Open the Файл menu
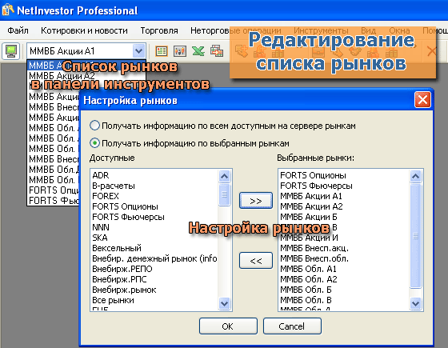This screenshot has width=448, height=348. click(x=18, y=30)
